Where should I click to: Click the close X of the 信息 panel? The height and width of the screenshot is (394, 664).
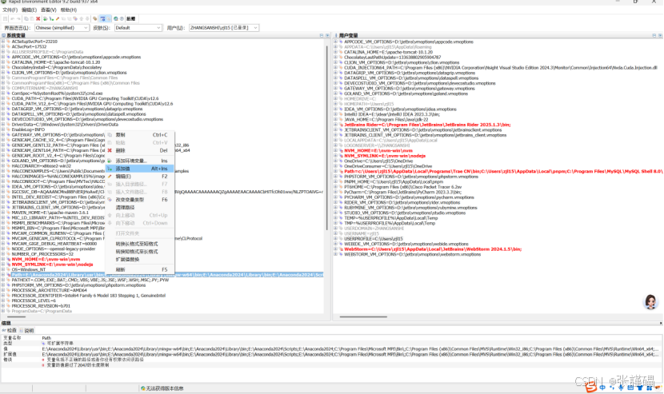[661, 323]
